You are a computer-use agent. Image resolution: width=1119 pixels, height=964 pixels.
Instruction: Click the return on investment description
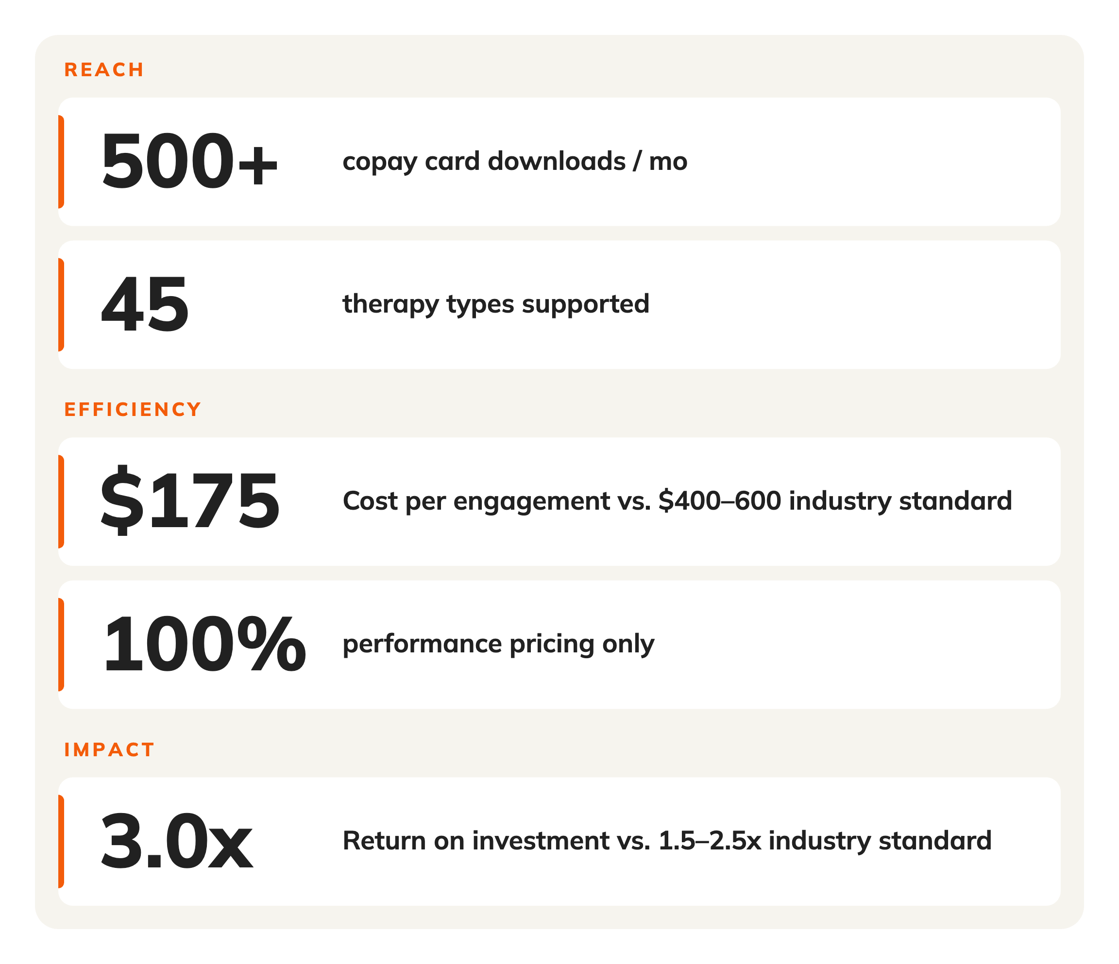pyautogui.click(x=667, y=841)
